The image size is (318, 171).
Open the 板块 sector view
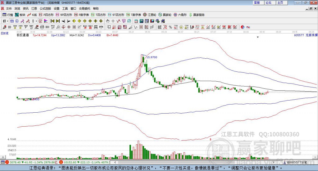20,15
